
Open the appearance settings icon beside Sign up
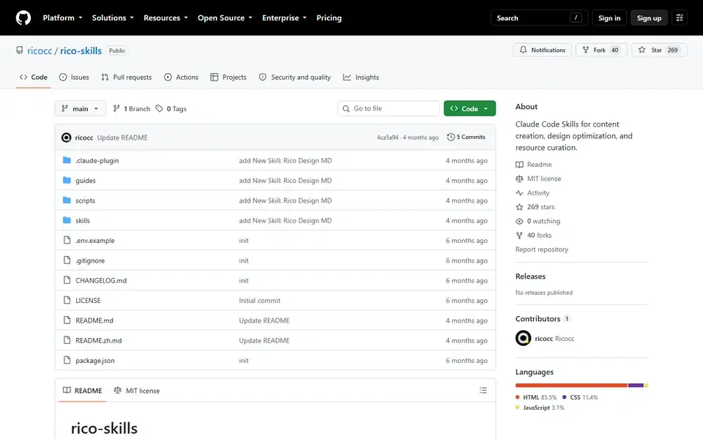(680, 18)
